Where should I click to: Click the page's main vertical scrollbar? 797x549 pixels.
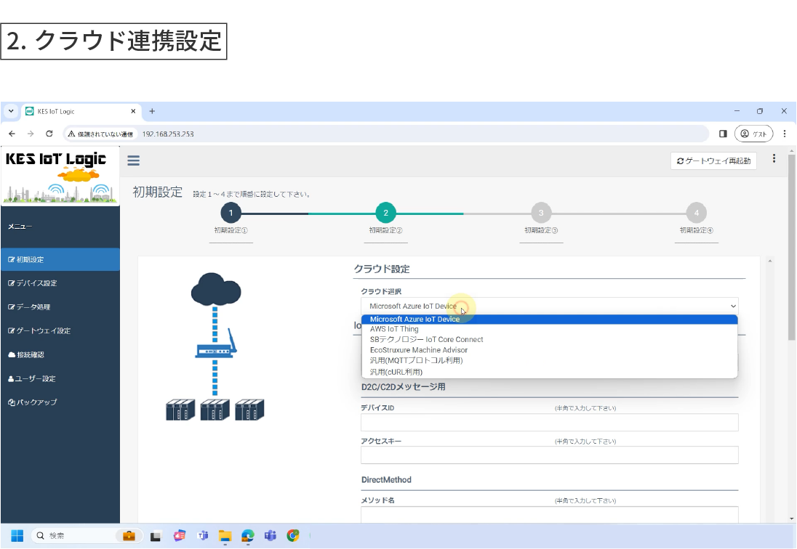tap(791, 246)
